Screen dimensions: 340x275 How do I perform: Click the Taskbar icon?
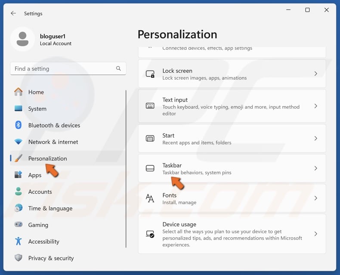[x=150, y=168]
